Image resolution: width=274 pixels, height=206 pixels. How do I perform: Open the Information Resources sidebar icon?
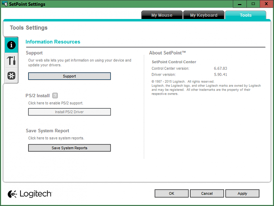point(11,45)
